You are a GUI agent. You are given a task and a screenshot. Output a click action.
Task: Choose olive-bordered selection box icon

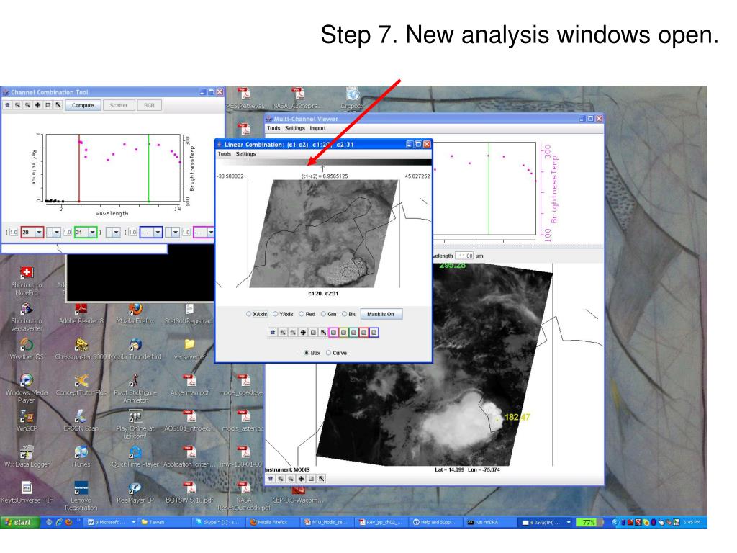[x=343, y=333]
